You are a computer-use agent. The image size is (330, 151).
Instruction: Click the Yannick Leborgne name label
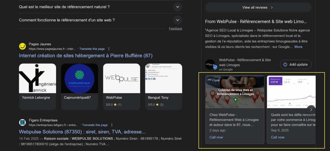point(36,98)
